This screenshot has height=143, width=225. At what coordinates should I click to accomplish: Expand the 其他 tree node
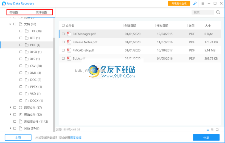pyautogui.click(x=10, y=128)
